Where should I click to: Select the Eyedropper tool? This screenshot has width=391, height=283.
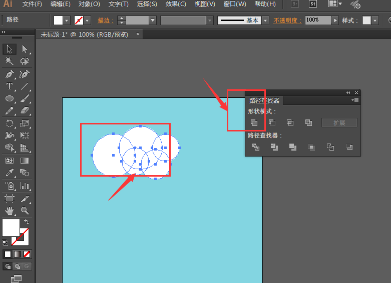(10, 173)
